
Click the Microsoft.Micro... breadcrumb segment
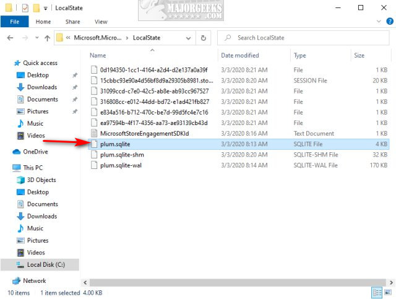click(x=98, y=38)
